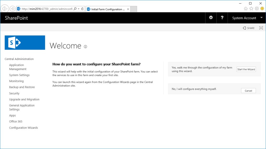This screenshot has width=266, height=149.
Task: Click the smiley feedback icon
Action: (262, 9)
